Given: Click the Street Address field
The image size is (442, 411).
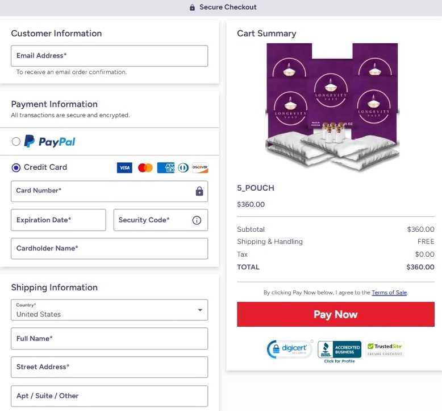Looking at the screenshot, I should click(x=109, y=367).
